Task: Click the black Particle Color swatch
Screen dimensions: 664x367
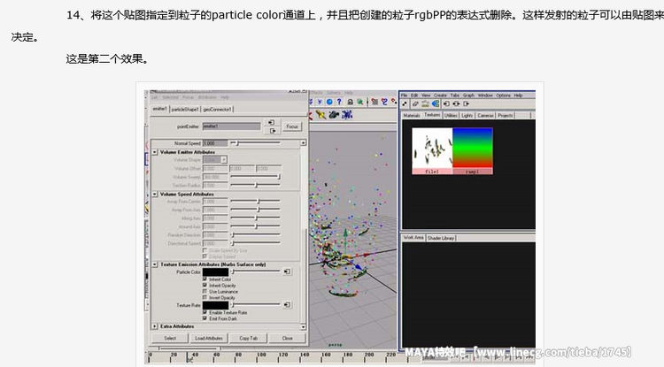Action: pyautogui.click(x=215, y=271)
